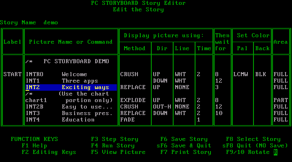Image resolution: width=292 pixels, height=162 pixels.
Task: Select REPLACE method in INT2 row
Action: click(133, 87)
